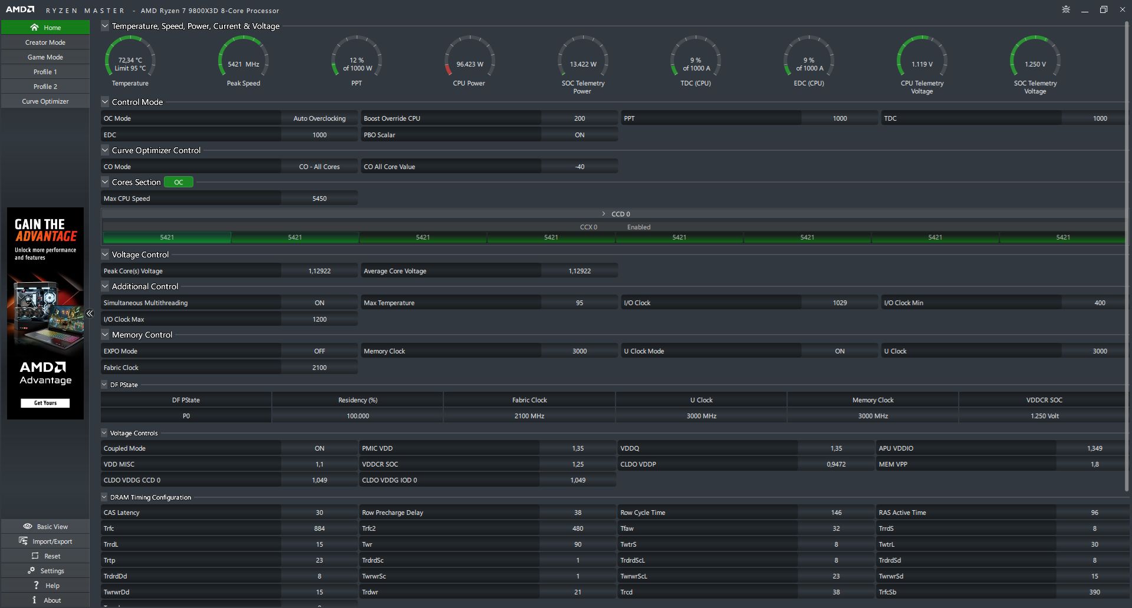Screen dimensions: 1132x608
Task: Click Max CPU Speed value 5450
Action: 320,199
